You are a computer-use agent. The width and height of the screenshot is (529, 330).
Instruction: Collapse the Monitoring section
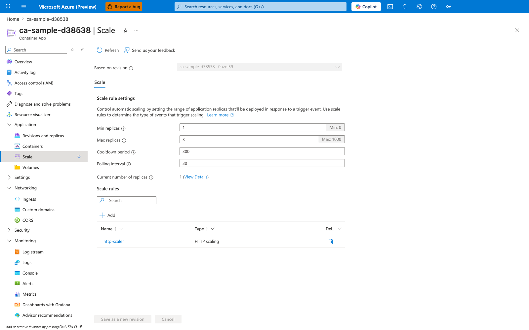(x=9, y=241)
